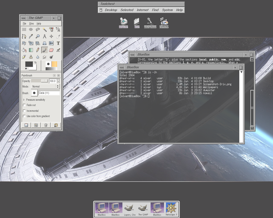Select the Shear tool

click(x=38, y=43)
